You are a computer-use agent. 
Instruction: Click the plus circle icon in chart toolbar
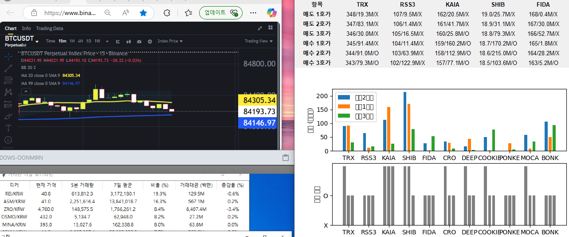pyautogui.click(x=150, y=42)
